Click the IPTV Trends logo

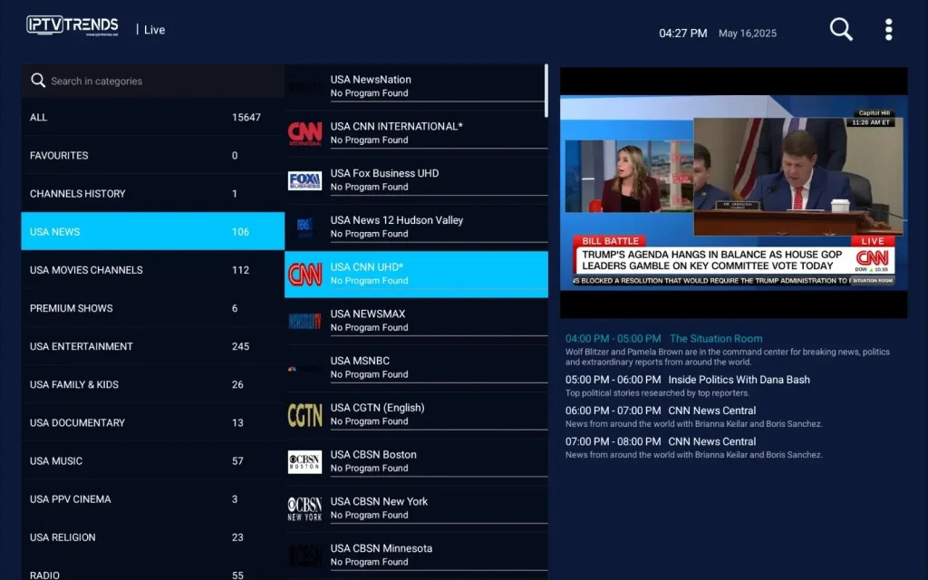point(72,25)
